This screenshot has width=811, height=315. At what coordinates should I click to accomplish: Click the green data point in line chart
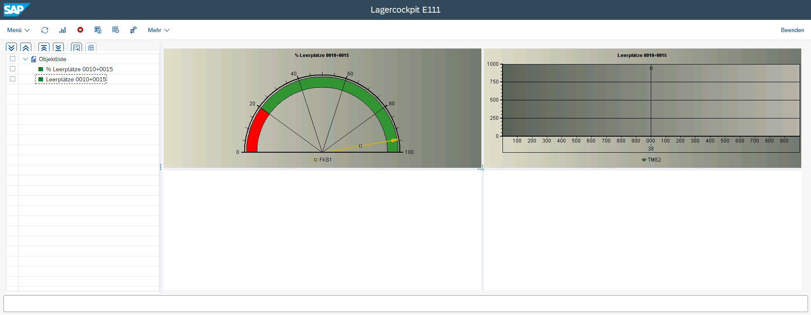tap(651, 68)
